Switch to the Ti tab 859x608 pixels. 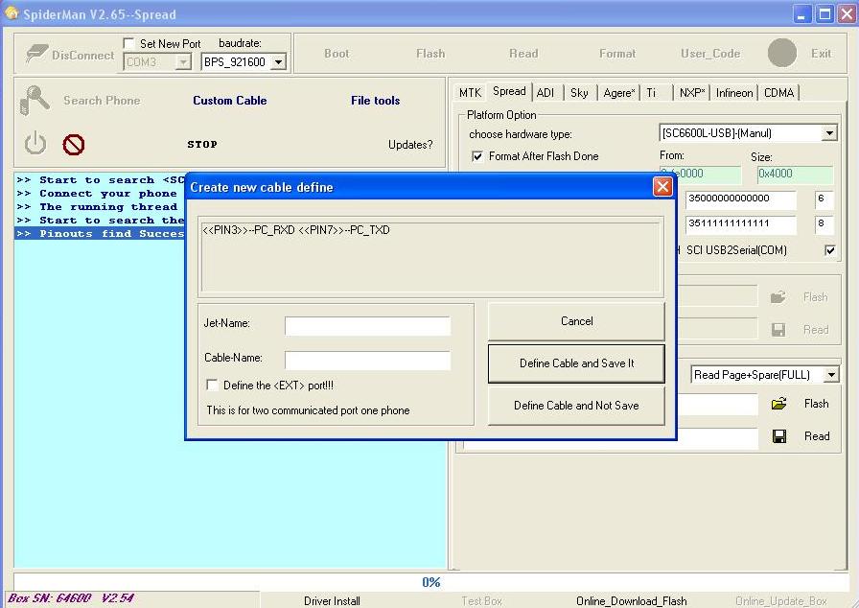651,93
